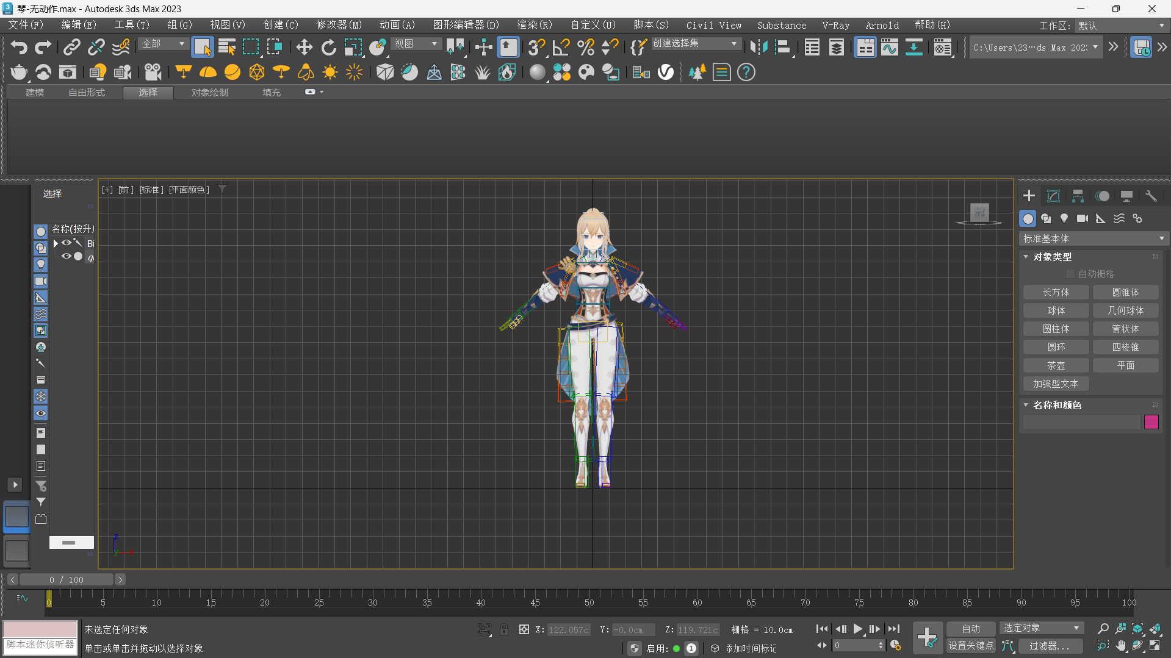
Task: Select the Helpers category icon
Action: (x=1101, y=218)
